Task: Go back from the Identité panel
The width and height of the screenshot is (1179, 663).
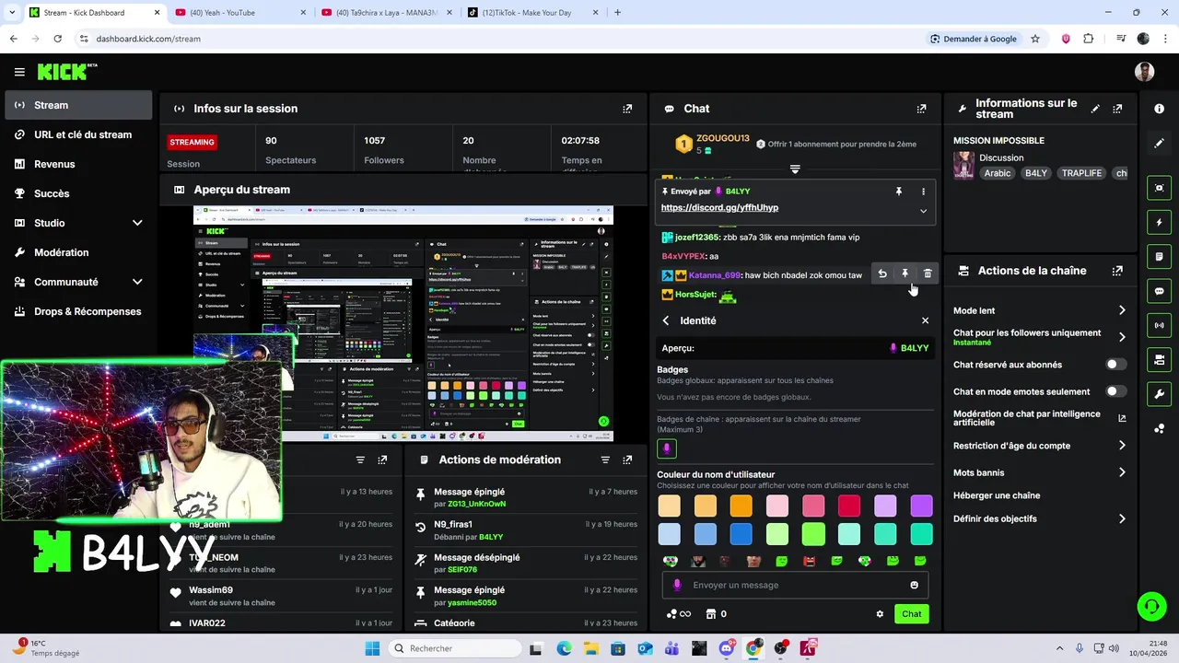Action: click(666, 320)
